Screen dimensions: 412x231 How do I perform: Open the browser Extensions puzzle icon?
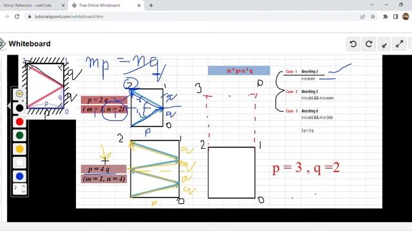386,17
